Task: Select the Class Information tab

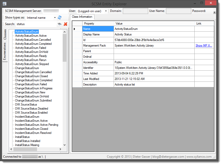Action: (82, 17)
